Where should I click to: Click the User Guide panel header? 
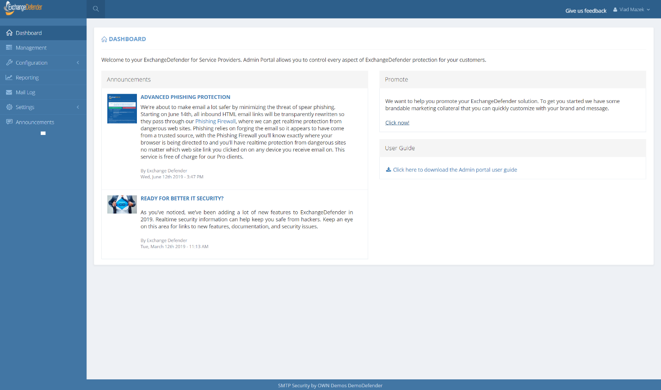click(x=513, y=148)
